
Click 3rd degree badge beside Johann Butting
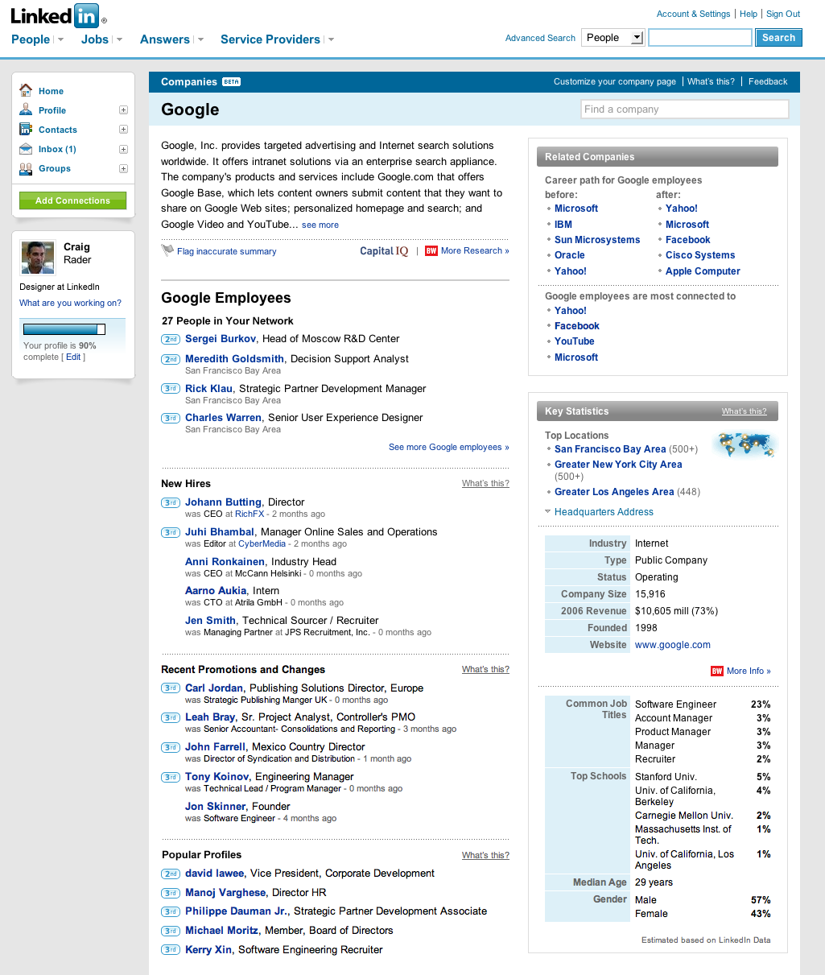click(171, 502)
